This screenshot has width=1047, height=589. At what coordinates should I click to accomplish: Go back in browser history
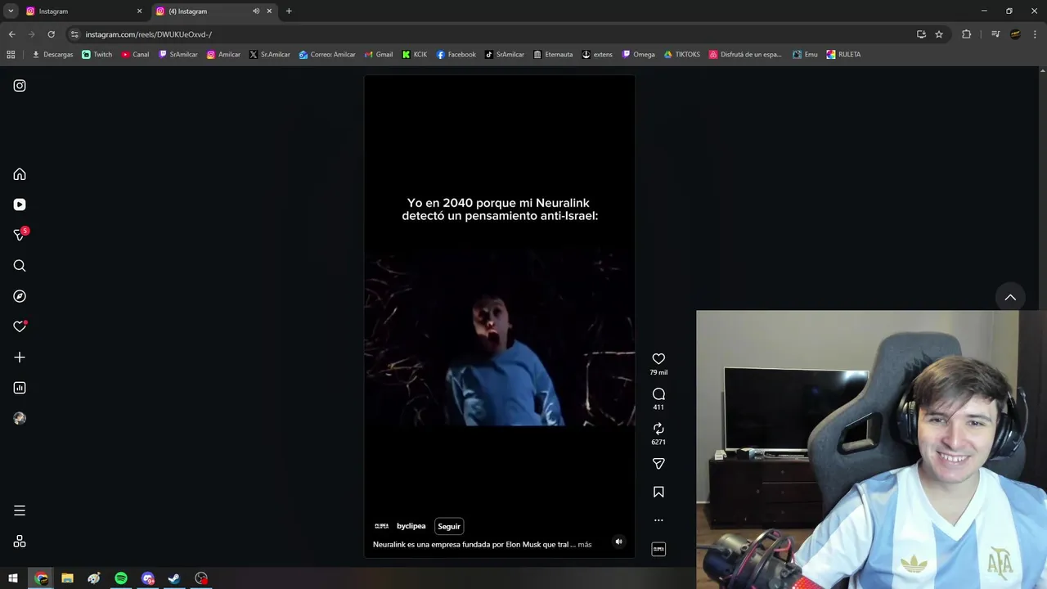point(11,34)
